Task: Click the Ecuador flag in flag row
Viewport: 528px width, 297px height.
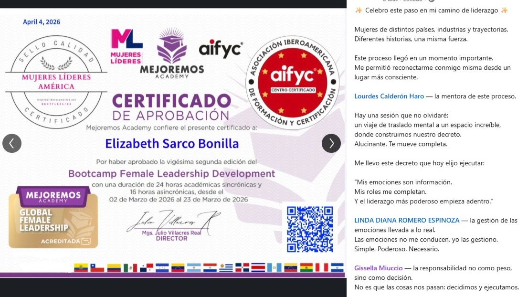Action: point(81,268)
